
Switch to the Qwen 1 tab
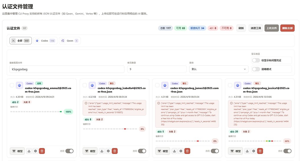point(70,41)
